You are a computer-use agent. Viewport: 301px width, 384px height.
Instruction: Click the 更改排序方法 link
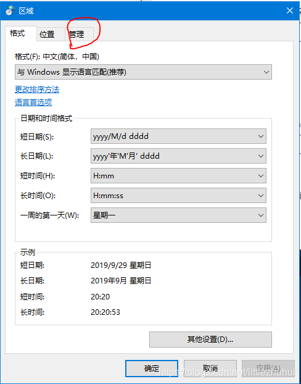click(37, 90)
